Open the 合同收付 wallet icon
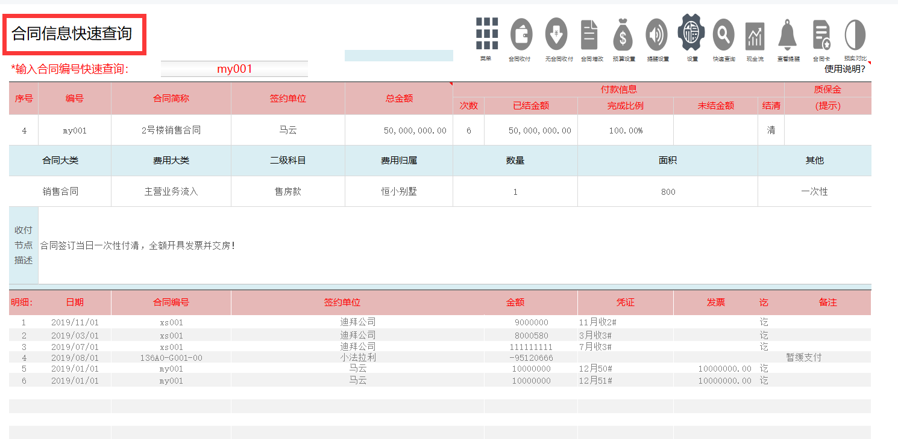 click(521, 34)
